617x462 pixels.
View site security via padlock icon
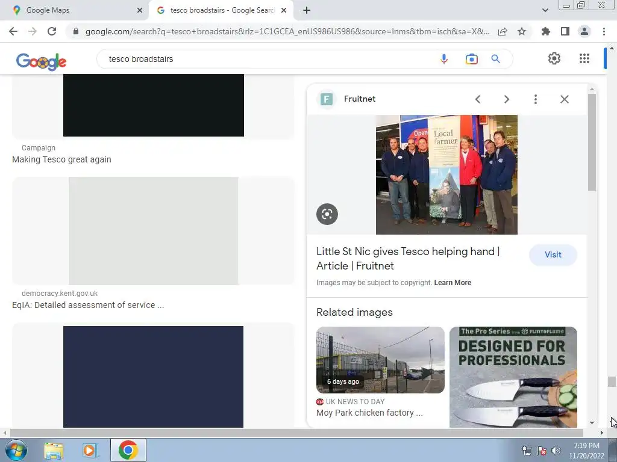pos(76,31)
